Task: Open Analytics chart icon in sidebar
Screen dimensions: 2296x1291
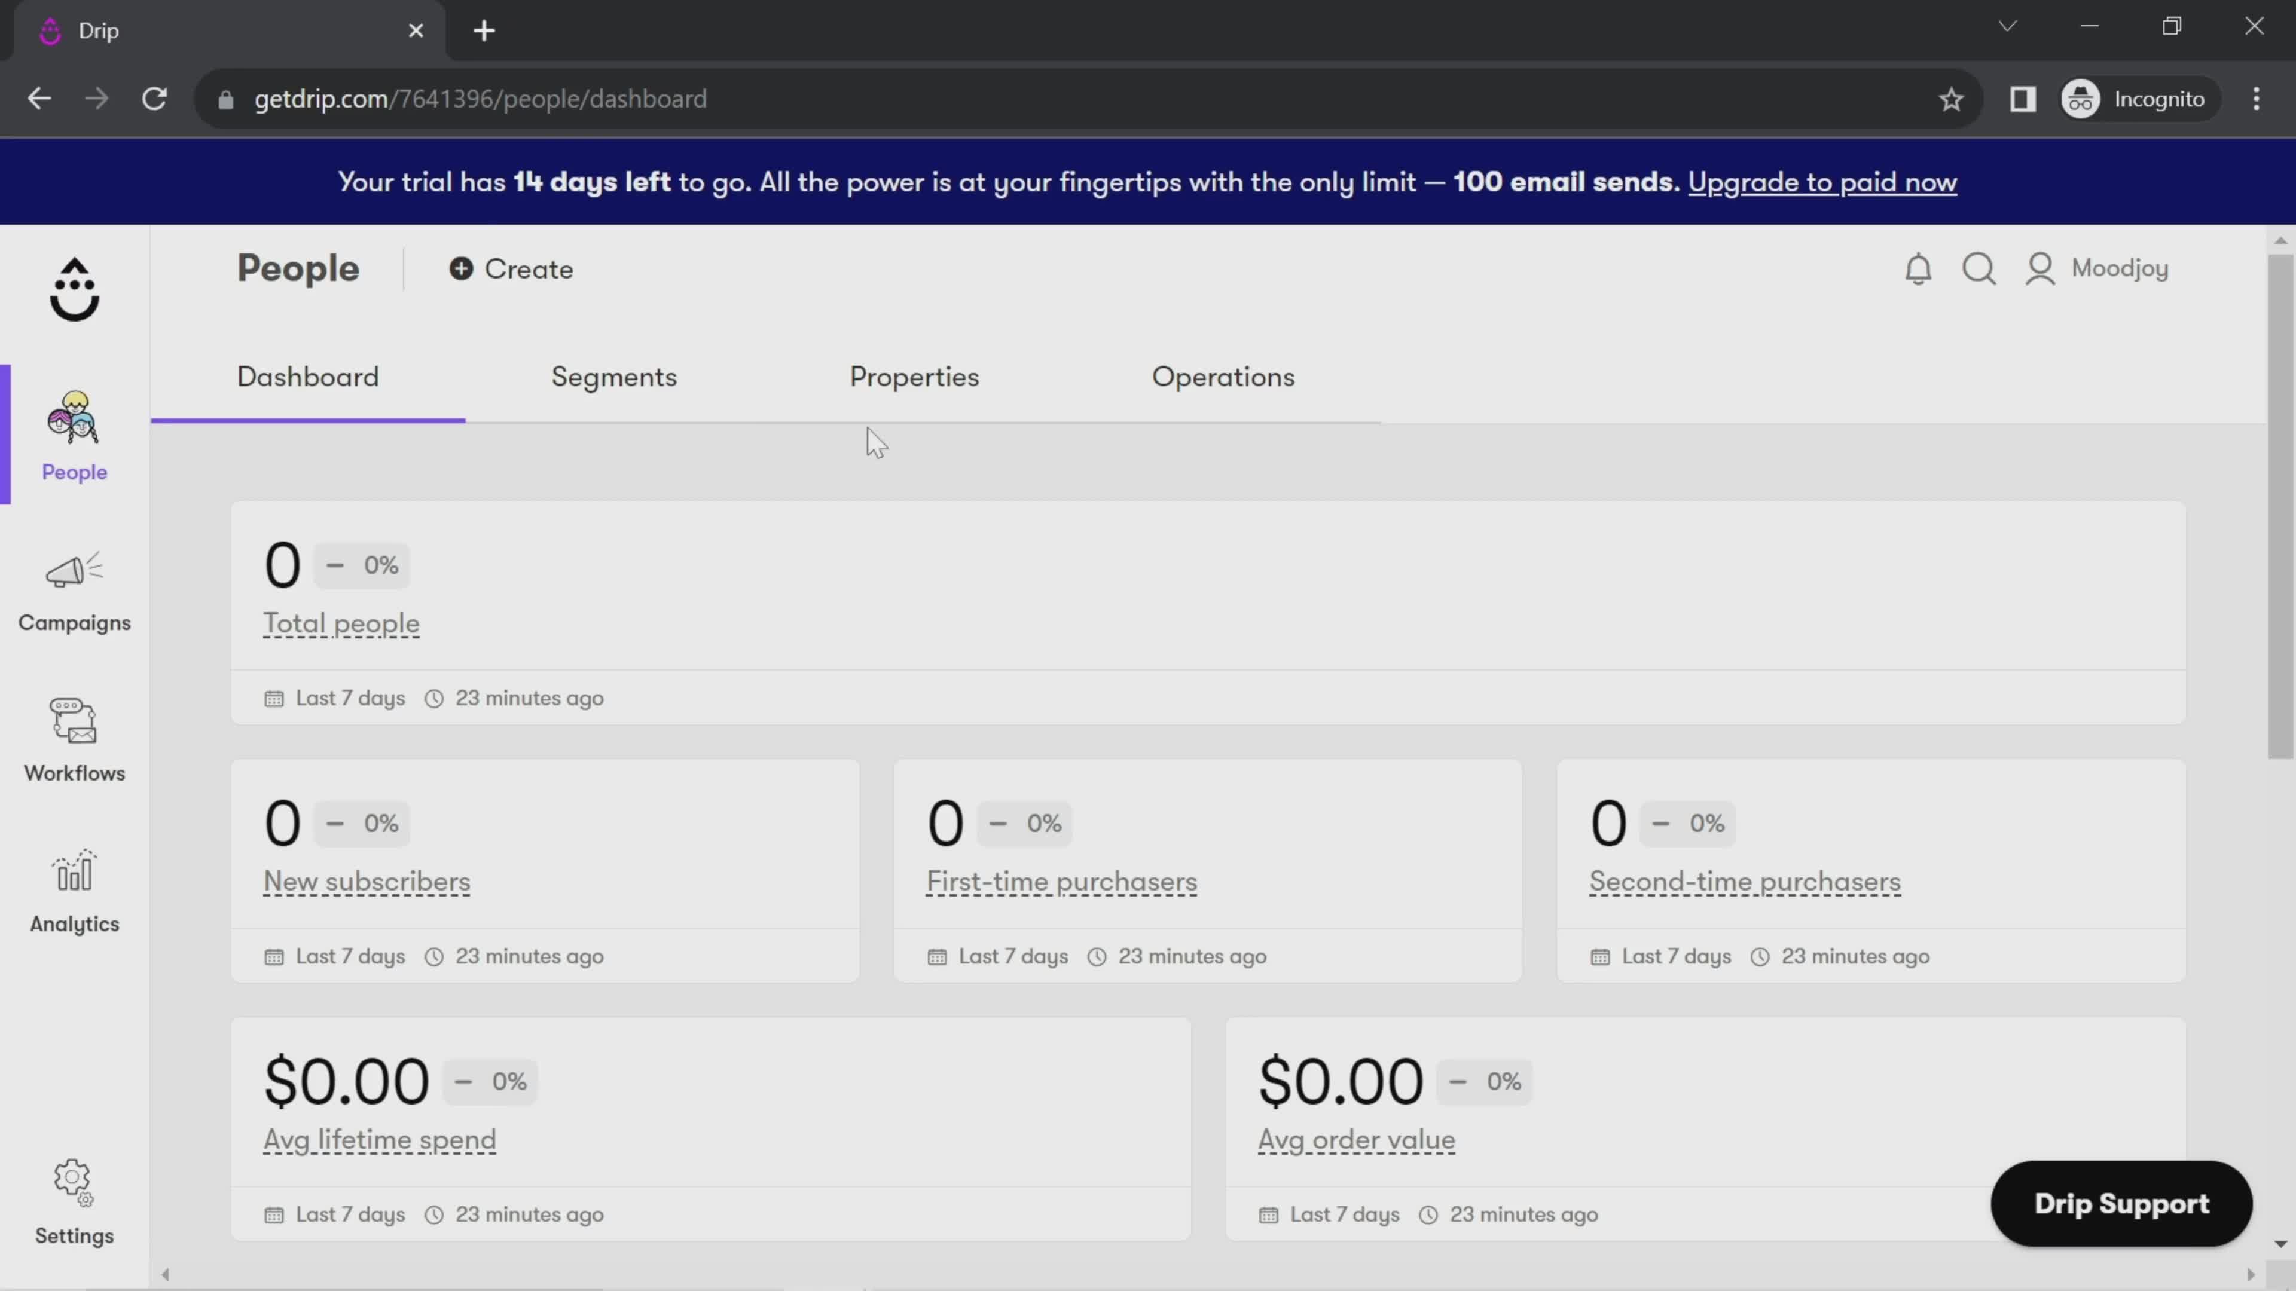Action: click(74, 870)
